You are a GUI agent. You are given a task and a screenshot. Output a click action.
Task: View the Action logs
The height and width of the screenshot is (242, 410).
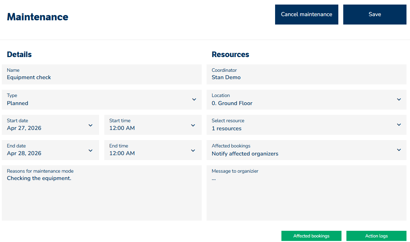pos(376,236)
